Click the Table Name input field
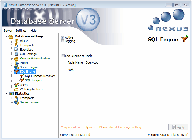 (117, 62)
